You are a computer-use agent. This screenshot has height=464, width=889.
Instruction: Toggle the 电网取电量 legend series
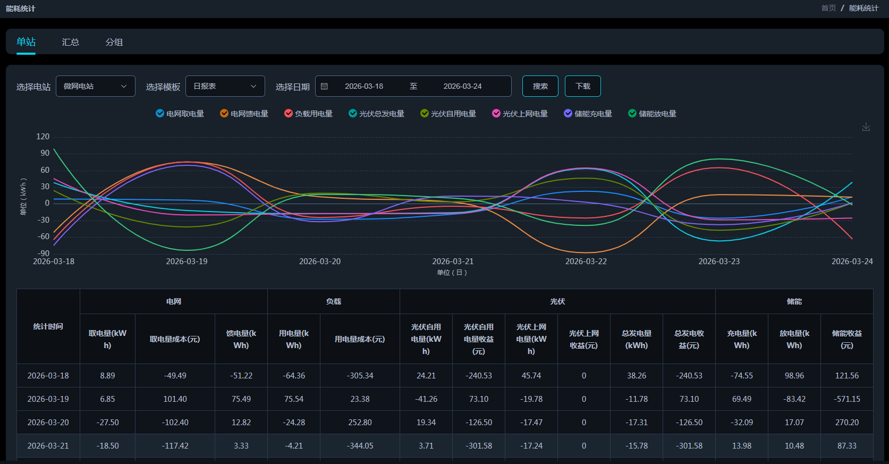point(180,114)
